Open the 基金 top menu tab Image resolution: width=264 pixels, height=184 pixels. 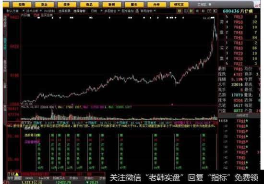click(45, 4)
